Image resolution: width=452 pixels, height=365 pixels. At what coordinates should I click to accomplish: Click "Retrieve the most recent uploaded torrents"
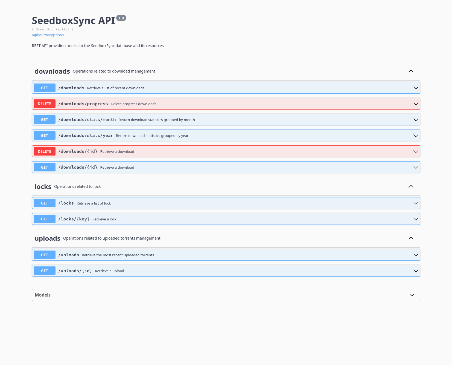pos(118,255)
